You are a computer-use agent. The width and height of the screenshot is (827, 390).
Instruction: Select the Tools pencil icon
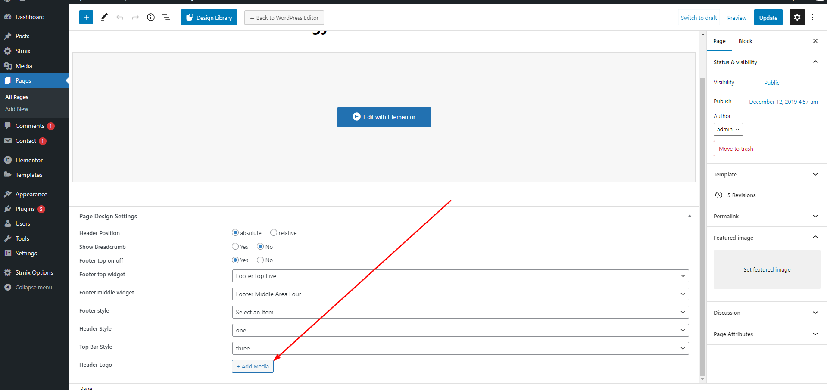104,17
